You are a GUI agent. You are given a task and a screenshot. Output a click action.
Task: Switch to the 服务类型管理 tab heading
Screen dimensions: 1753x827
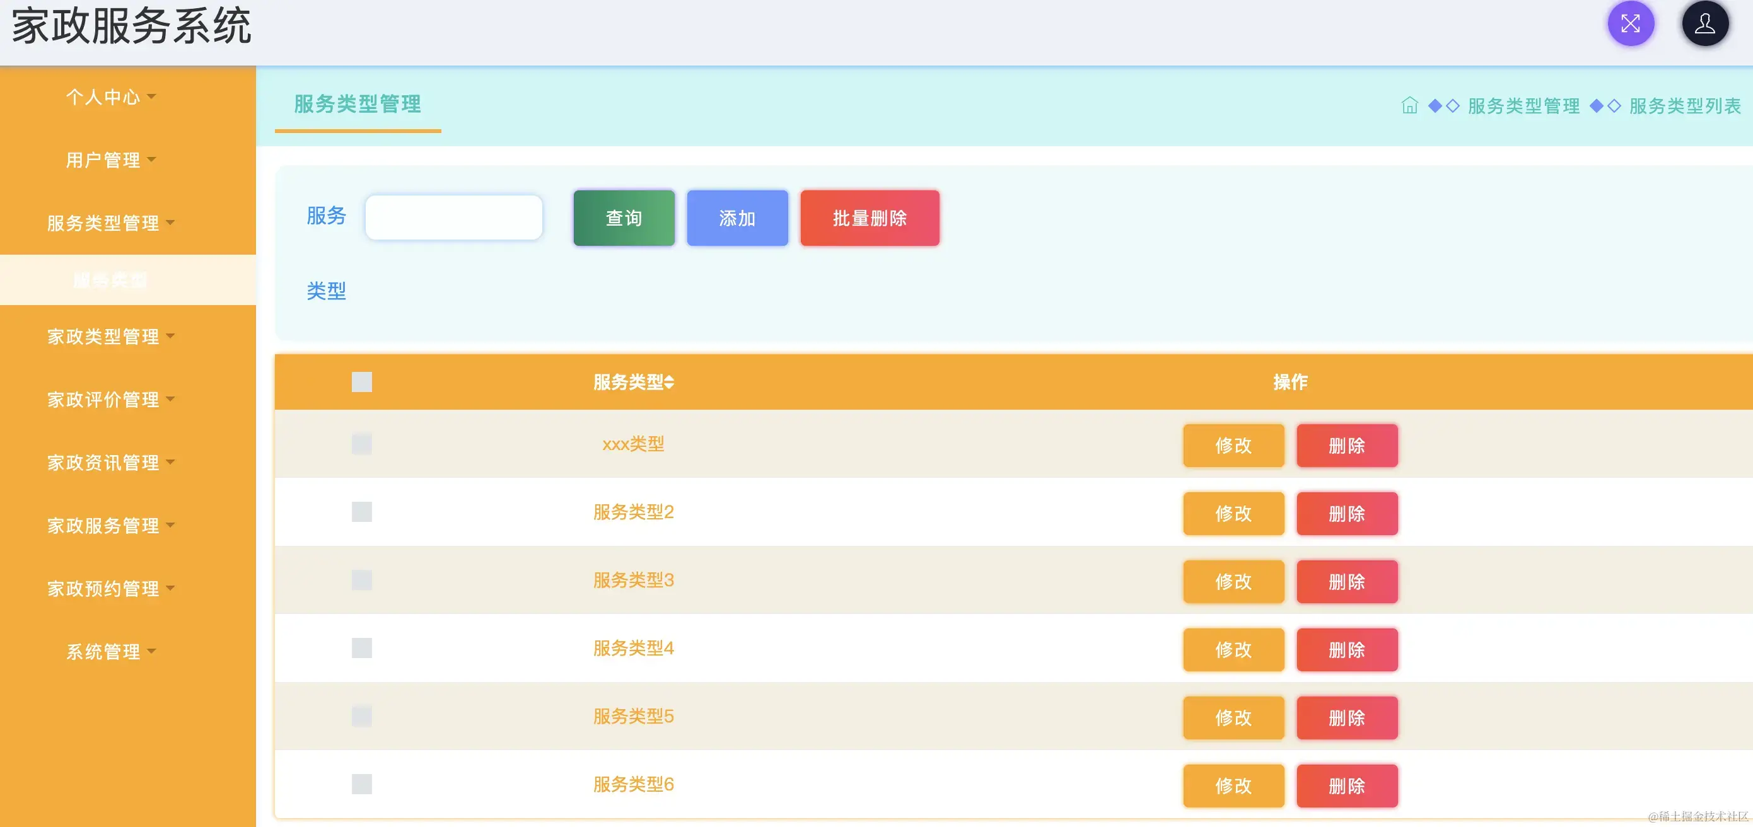(x=358, y=104)
